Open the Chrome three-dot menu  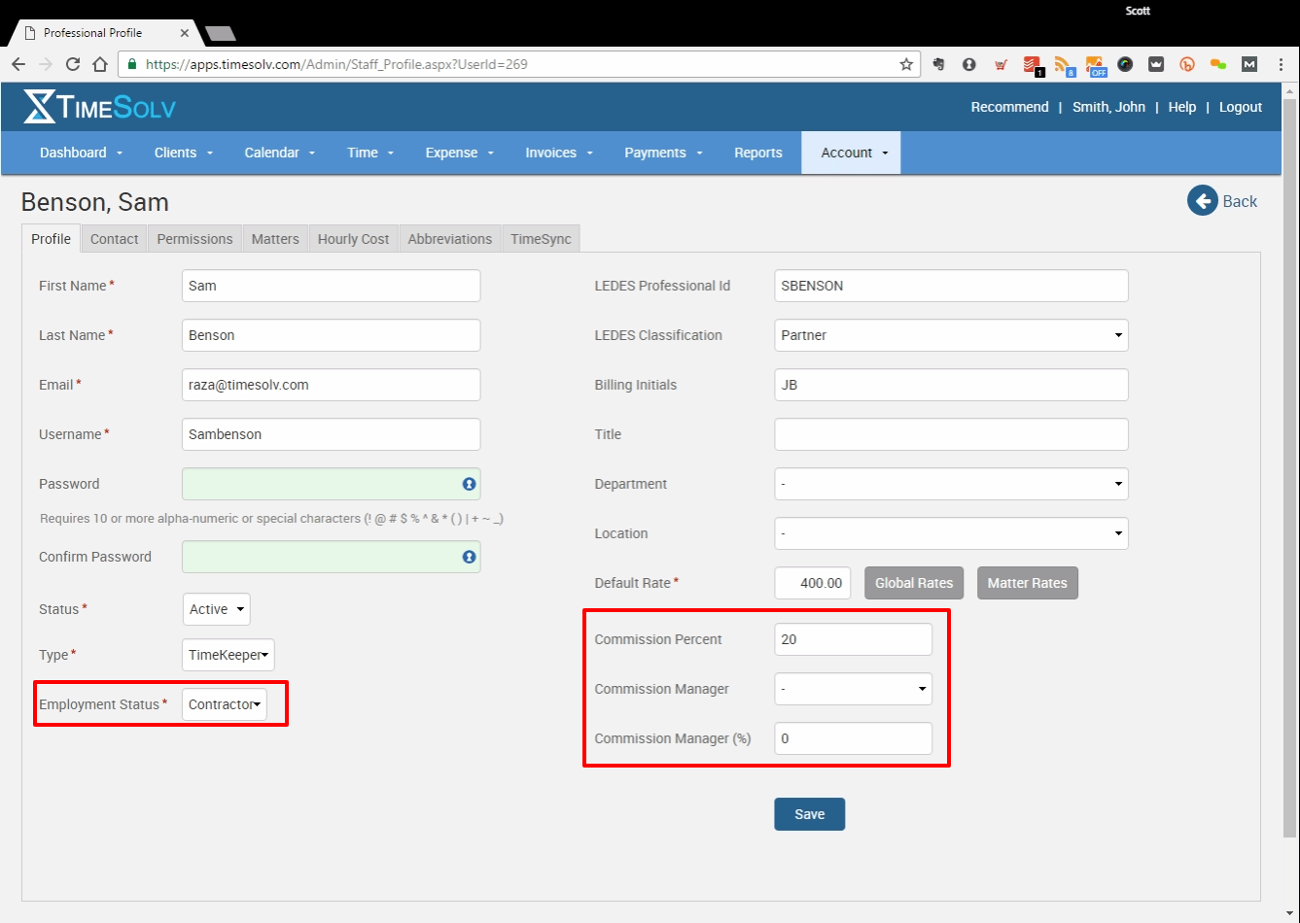tap(1282, 65)
